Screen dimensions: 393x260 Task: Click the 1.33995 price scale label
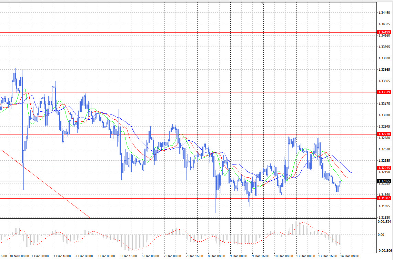click(384, 47)
